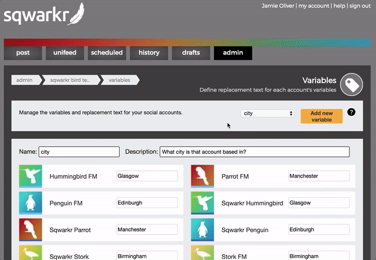
Task: Click the Parrot FM avatar icon
Action: [202, 176]
